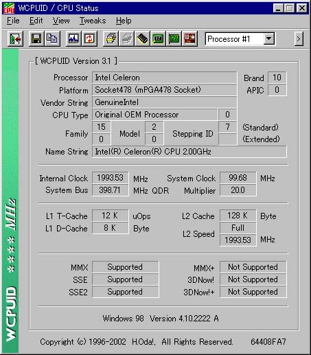Click the Vendor String 'GenuineIntel'
The width and height of the screenshot is (311, 355).
tap(164, 102)
